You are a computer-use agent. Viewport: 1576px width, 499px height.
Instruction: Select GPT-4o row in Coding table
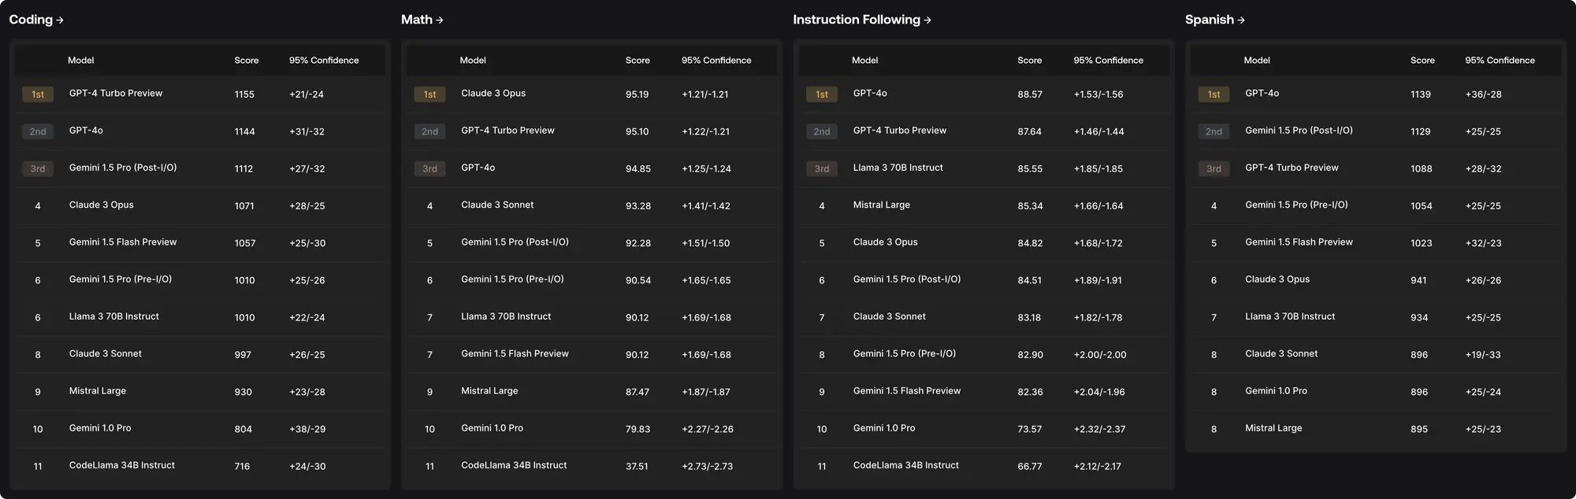[x=200, y=131]
